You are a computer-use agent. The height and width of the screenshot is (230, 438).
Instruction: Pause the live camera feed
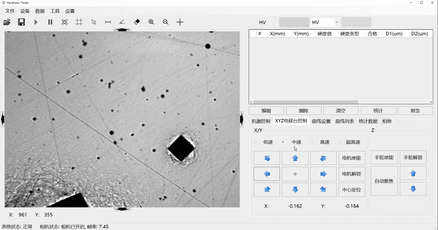pyautogui.click(x=50, y=22)
